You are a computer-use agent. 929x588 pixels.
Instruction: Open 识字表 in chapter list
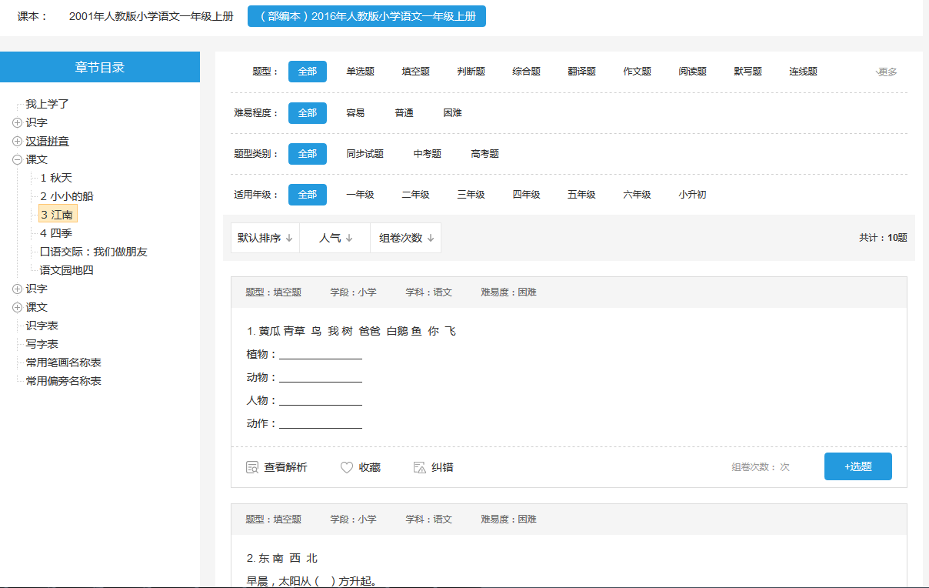42,326
